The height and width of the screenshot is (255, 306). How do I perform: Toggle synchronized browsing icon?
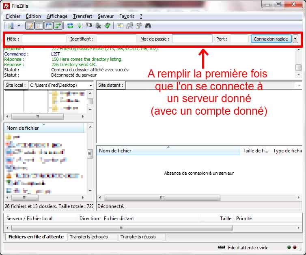pyautogui.click(x=138, y=26)
